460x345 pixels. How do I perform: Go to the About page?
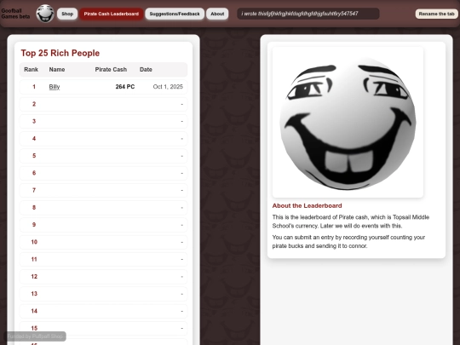point(217,14)
